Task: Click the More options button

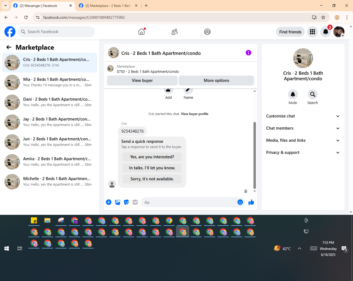Action: [216, 81]
